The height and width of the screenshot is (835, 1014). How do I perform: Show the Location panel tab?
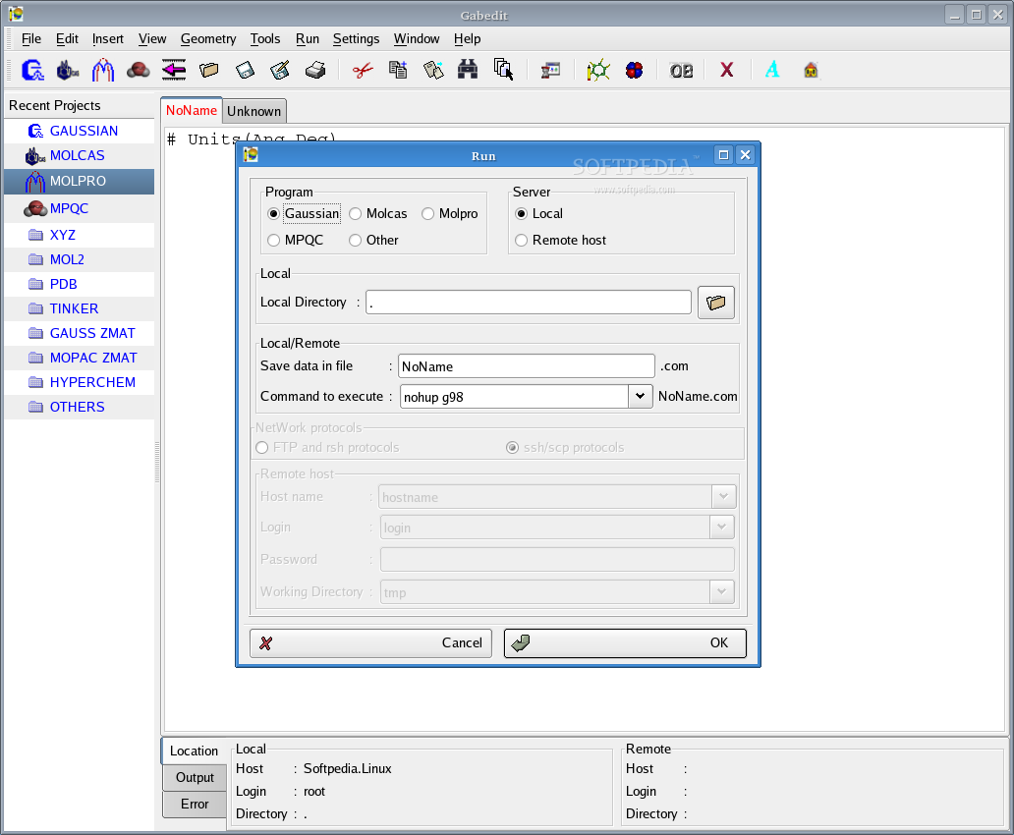click(x=194, y=751)
